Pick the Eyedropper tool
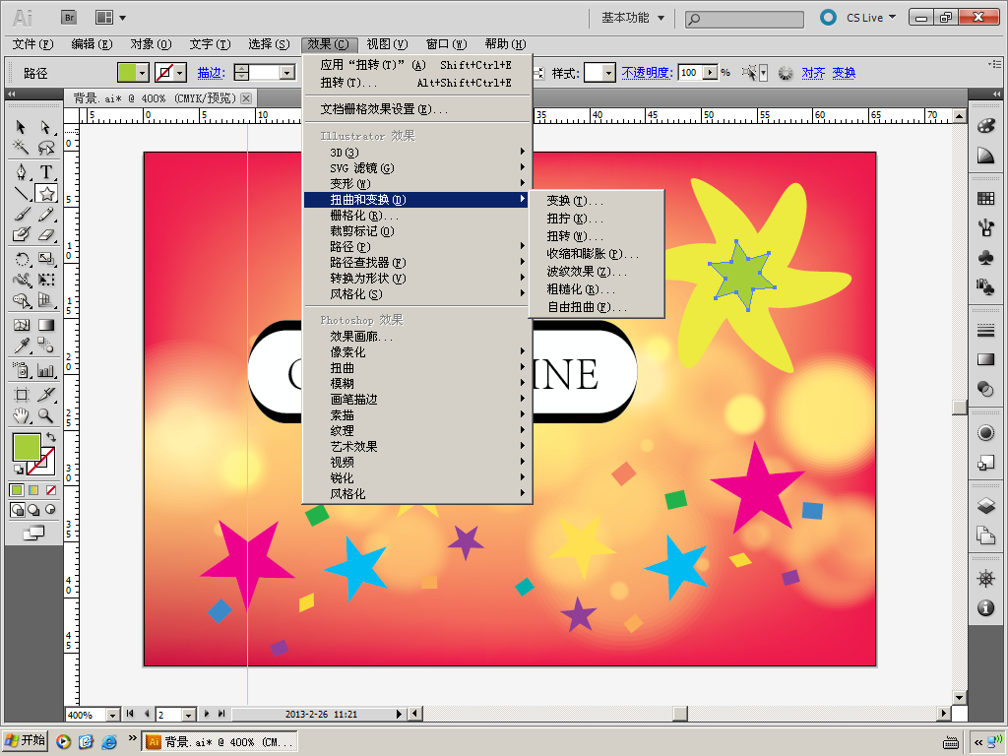This screenshot has height=756, width=1008. click(x=22, y=346)
